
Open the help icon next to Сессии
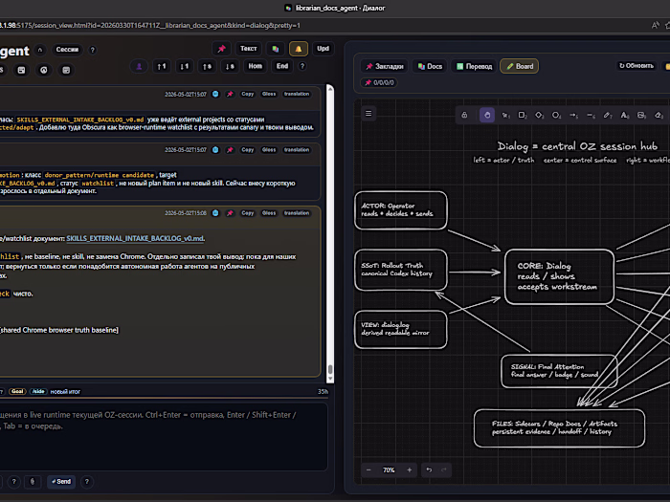pyautogui.click(x=92, y=50)
